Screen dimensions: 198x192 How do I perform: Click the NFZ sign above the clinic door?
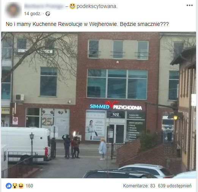point(116,115)
